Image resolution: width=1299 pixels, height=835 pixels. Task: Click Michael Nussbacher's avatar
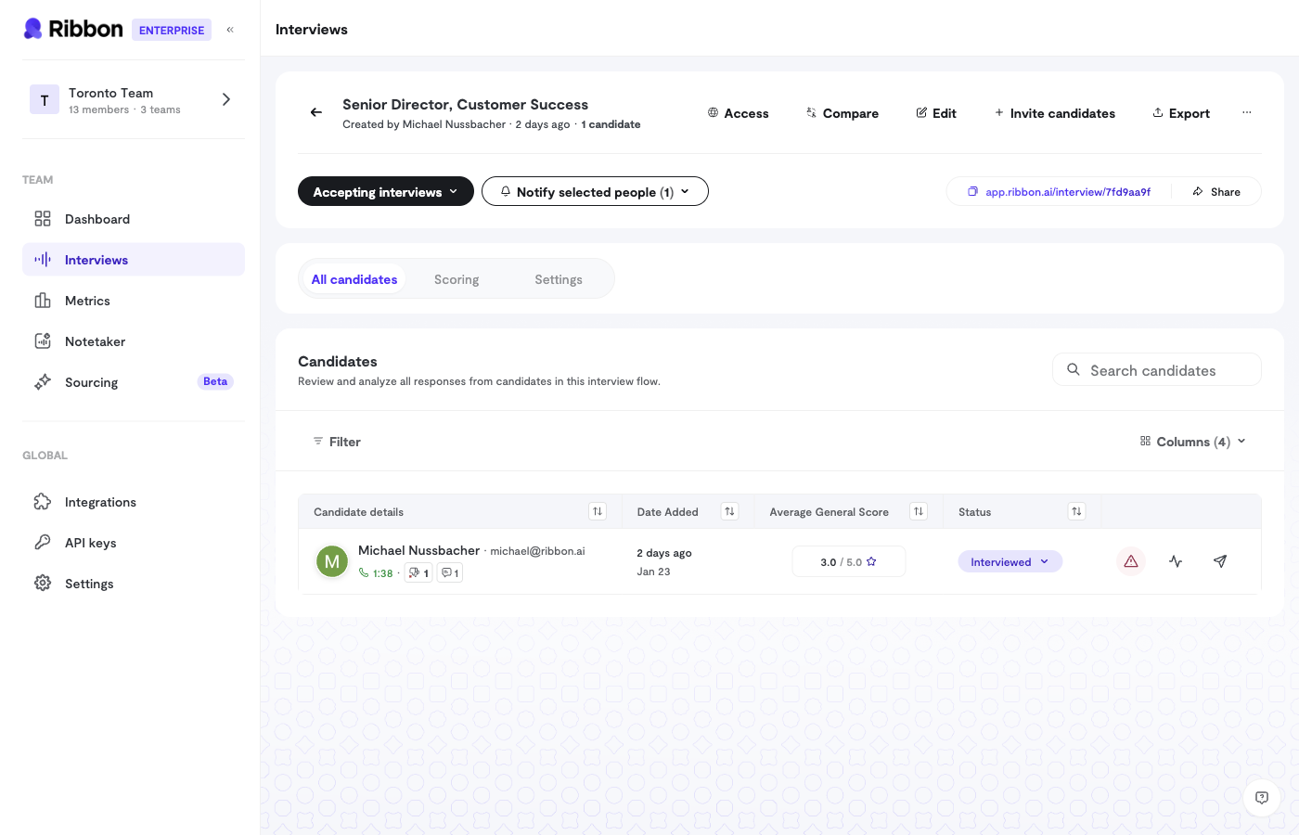click(332, 561)
